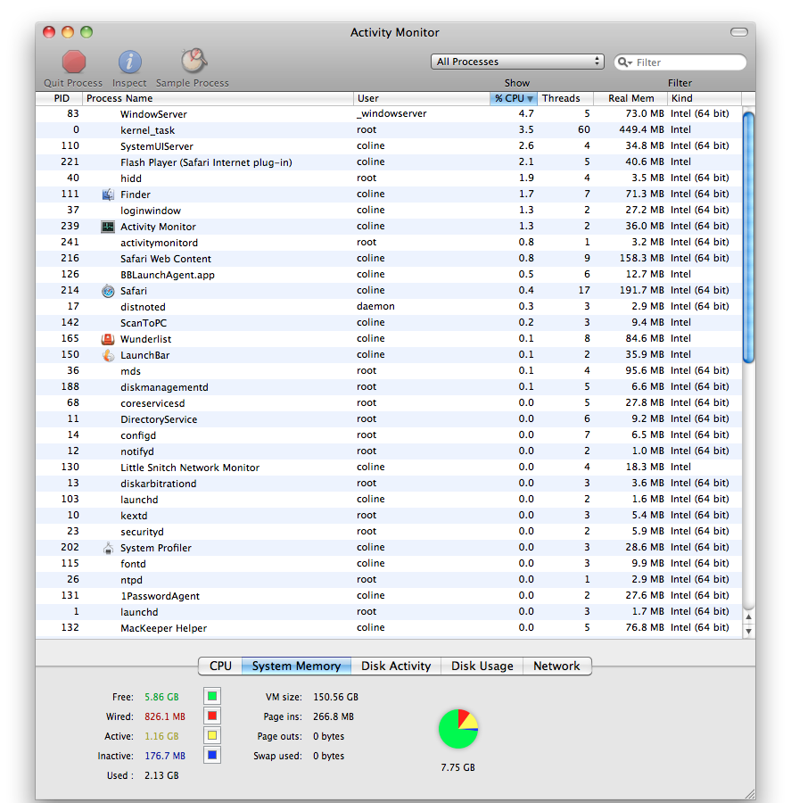
Task: Click the Quit Process label
Action: click(x=73, y=83)
